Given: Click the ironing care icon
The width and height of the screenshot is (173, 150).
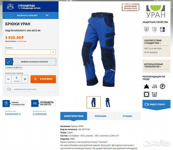Looking at the screenshot, I should [x=154, y=86].
